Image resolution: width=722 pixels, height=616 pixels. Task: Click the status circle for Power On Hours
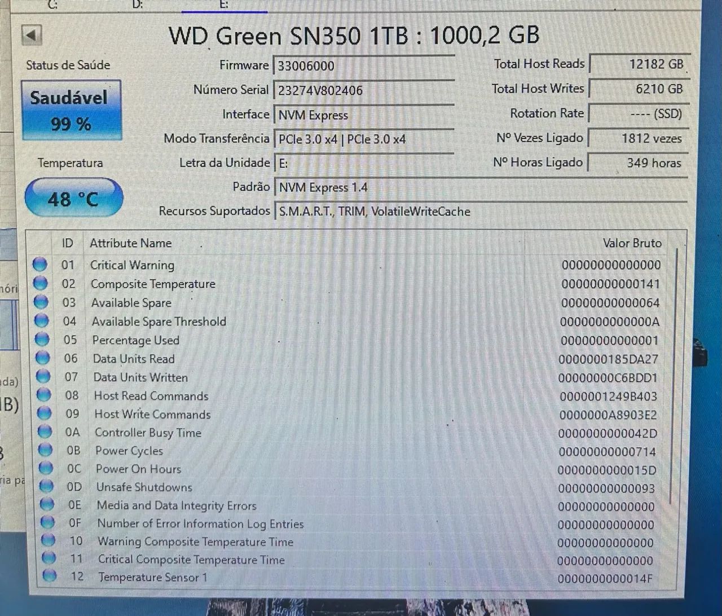point(46,468)
